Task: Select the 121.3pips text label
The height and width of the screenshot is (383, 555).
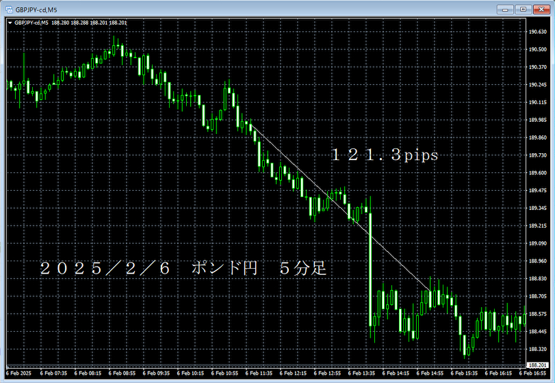Action: (x=385, y=155)
